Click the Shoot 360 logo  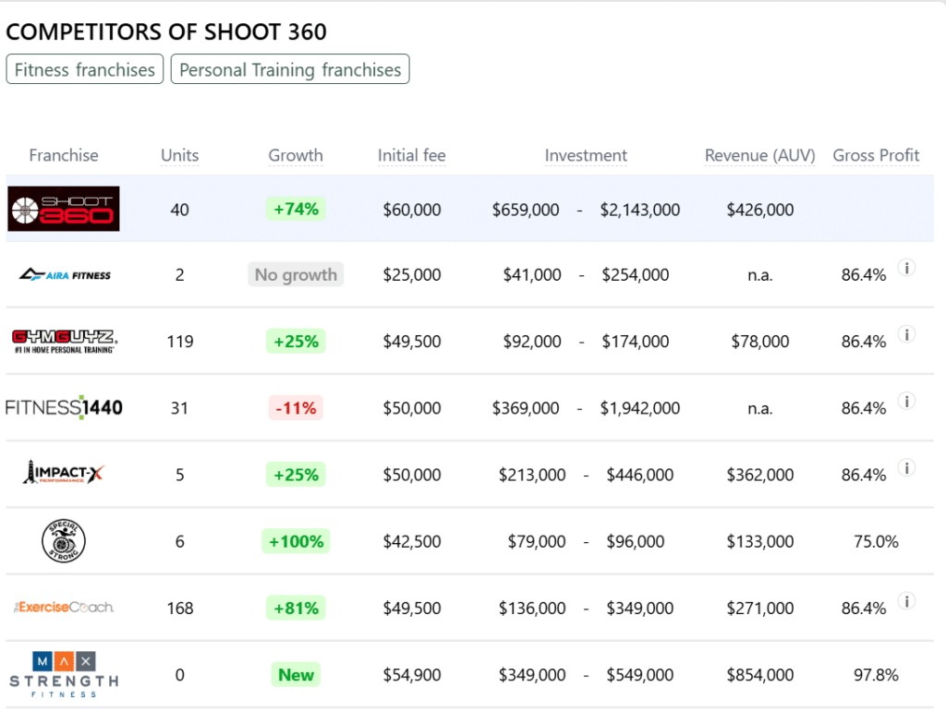coord(64,210)
